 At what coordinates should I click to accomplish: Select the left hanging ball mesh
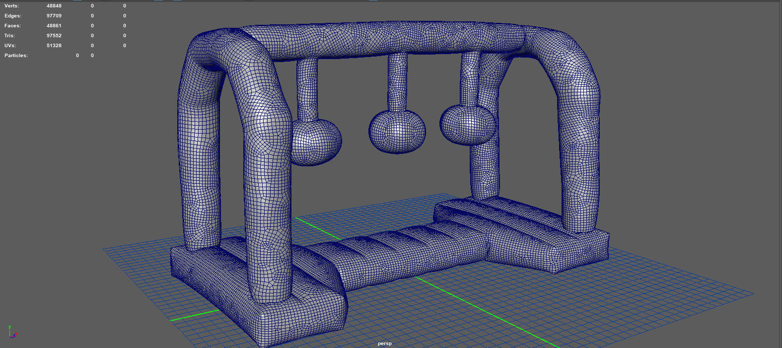click(x=316, y=142)
